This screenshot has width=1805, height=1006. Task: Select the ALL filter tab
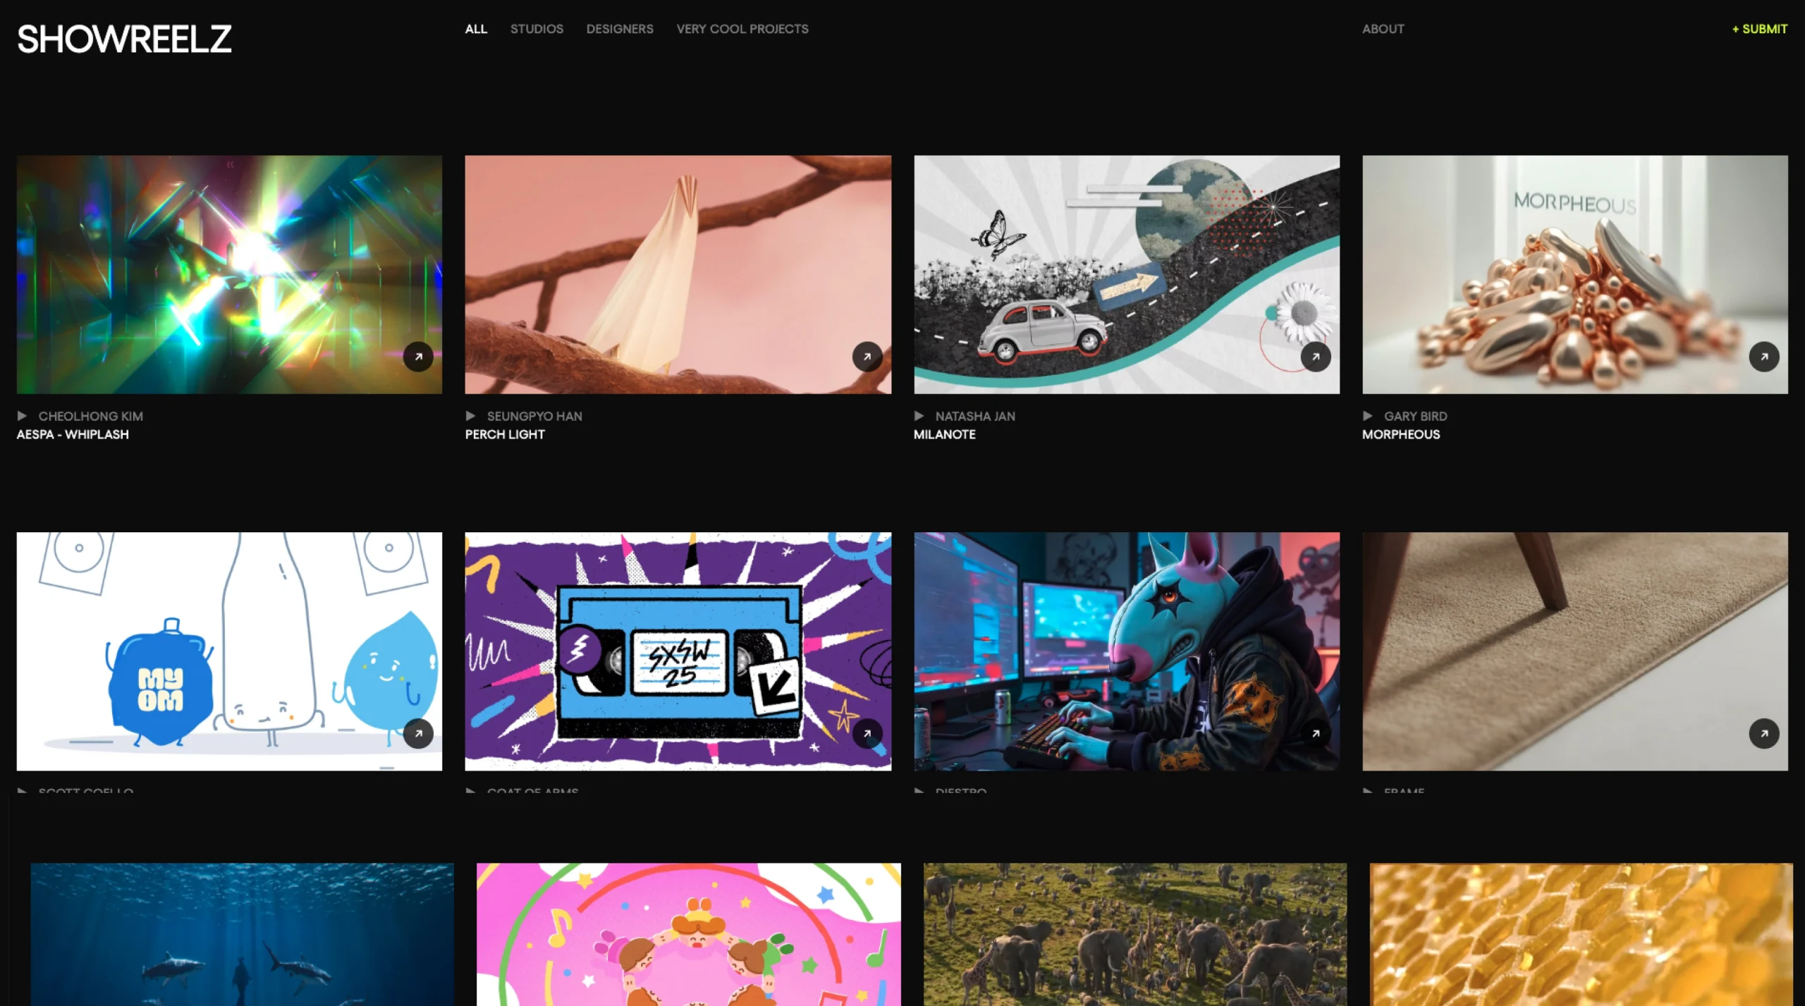pos(476,29)
